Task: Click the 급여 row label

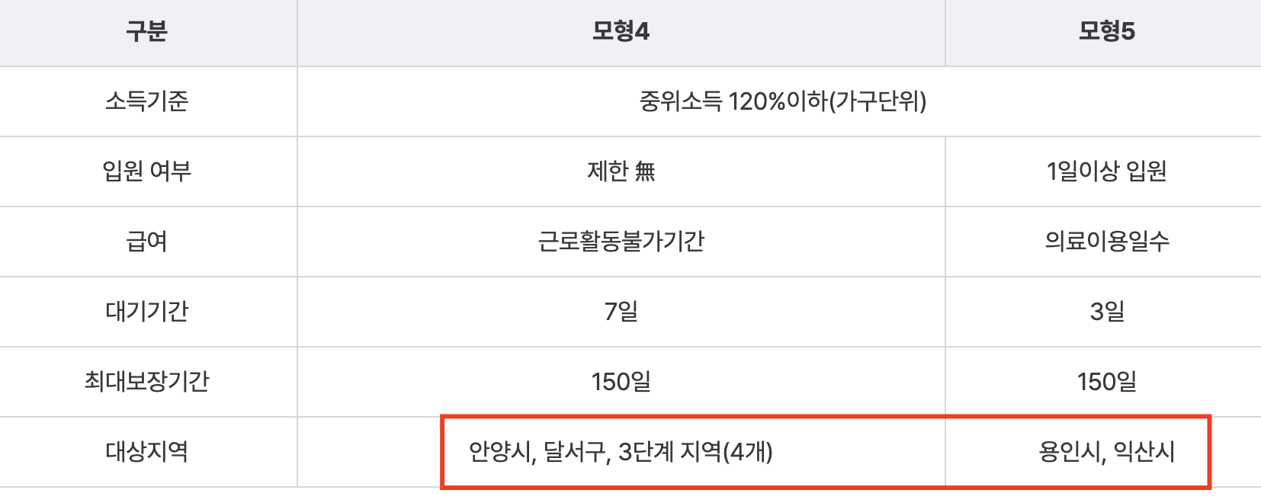Action: pos(147,242)
